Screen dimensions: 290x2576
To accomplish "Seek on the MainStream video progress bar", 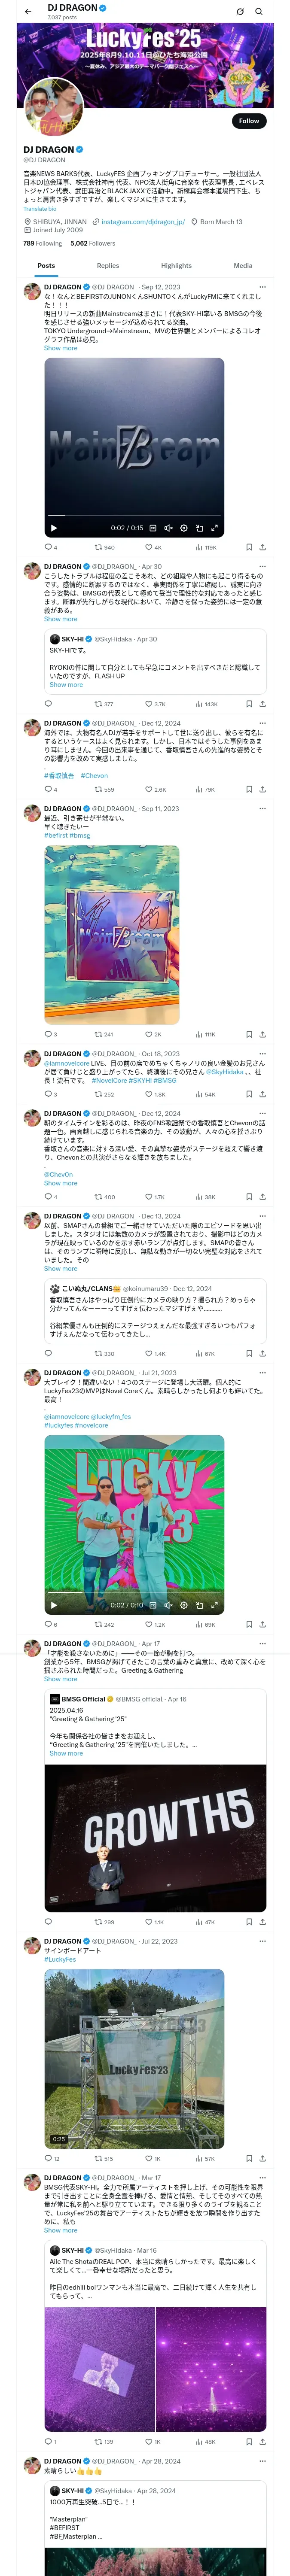I will click(x=134, y=516).
